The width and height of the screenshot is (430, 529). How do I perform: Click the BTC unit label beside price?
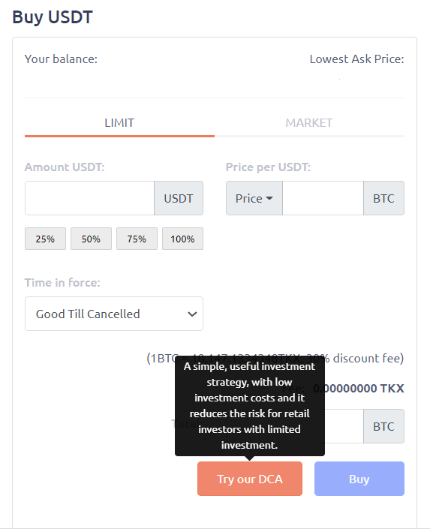(x=383, y=198)
